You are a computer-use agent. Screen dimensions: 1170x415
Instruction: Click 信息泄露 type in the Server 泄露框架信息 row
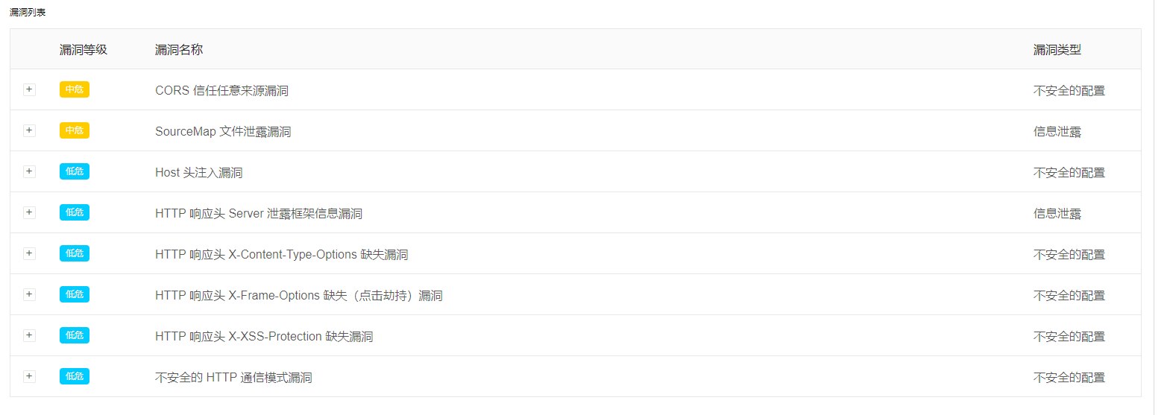[x=1057, y=214]
